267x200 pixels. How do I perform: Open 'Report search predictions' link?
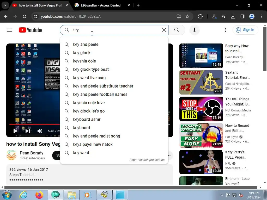(147, 160)
